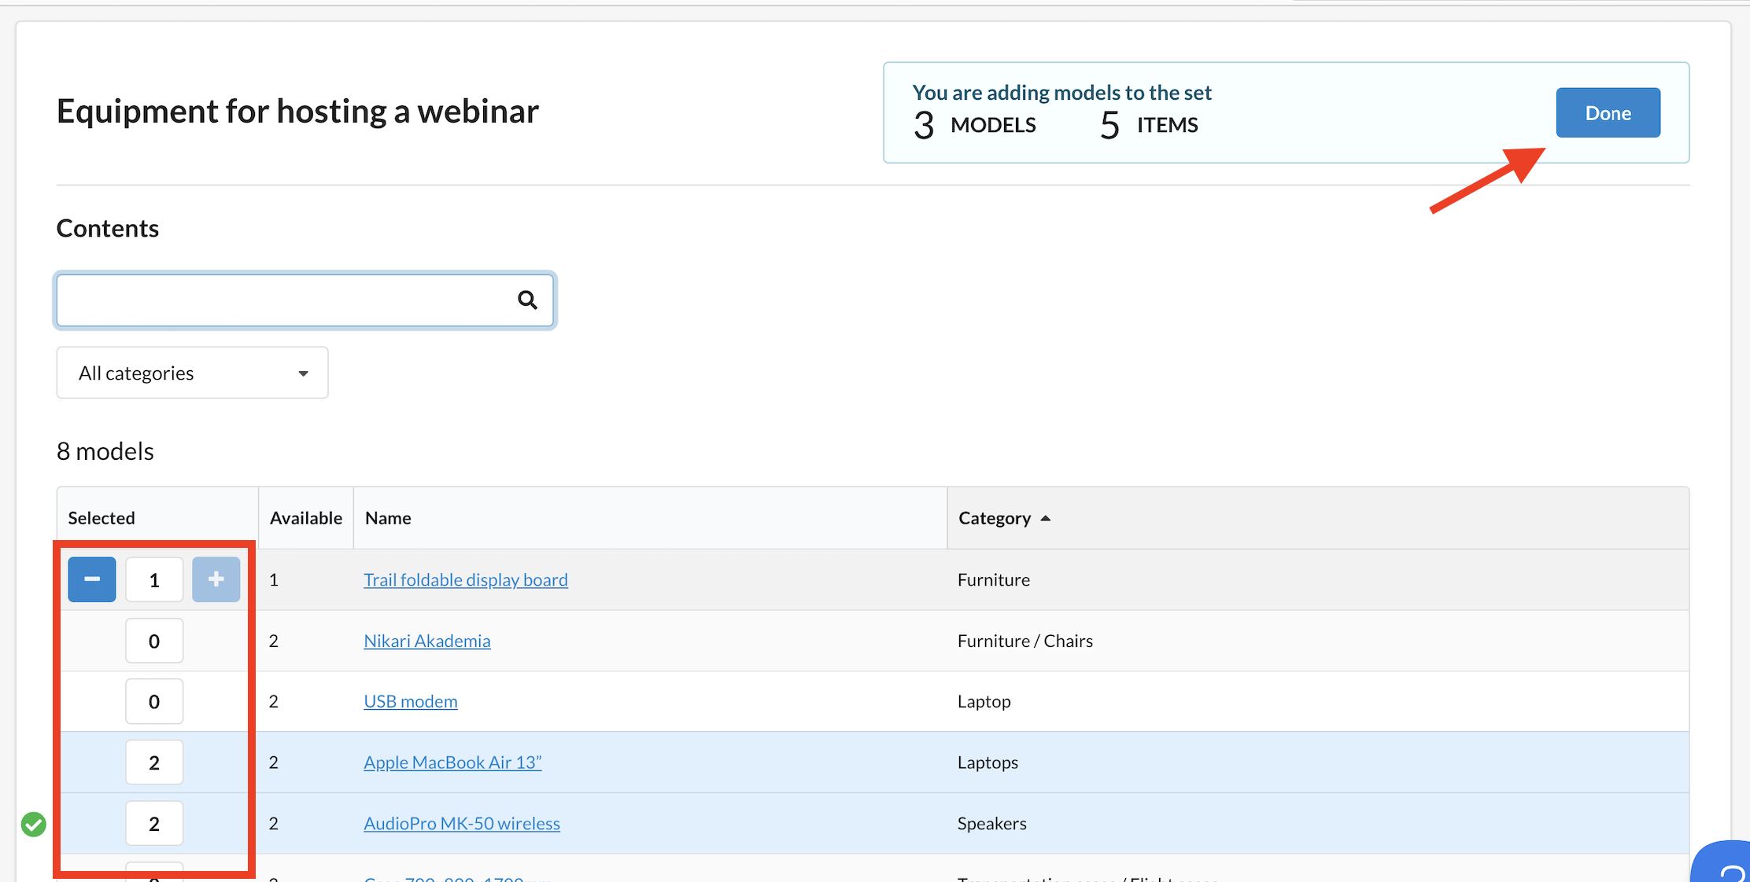This screenshot has height=882, width=1750.
Task: Click the magnifying glass search icon
Action: (x=527, y=300)
